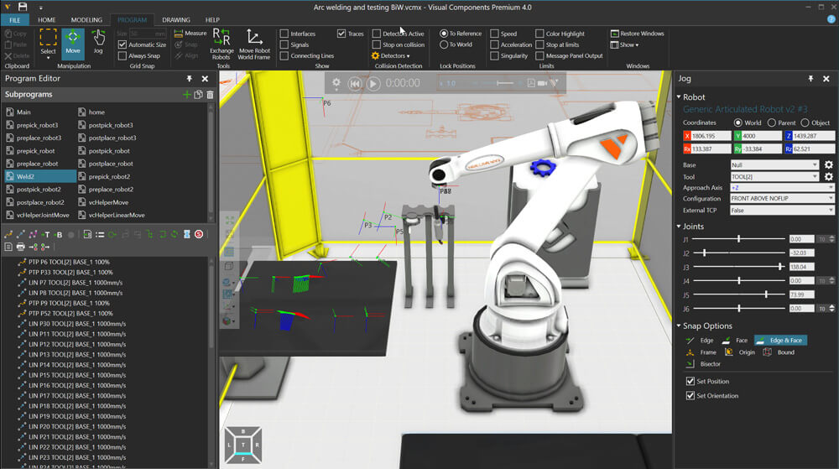Open the Measure tool
This screenshot has height=469, width=839.
coord(190,34)
